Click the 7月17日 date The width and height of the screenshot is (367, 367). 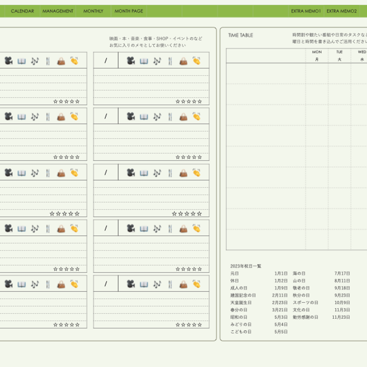(342, 273)
